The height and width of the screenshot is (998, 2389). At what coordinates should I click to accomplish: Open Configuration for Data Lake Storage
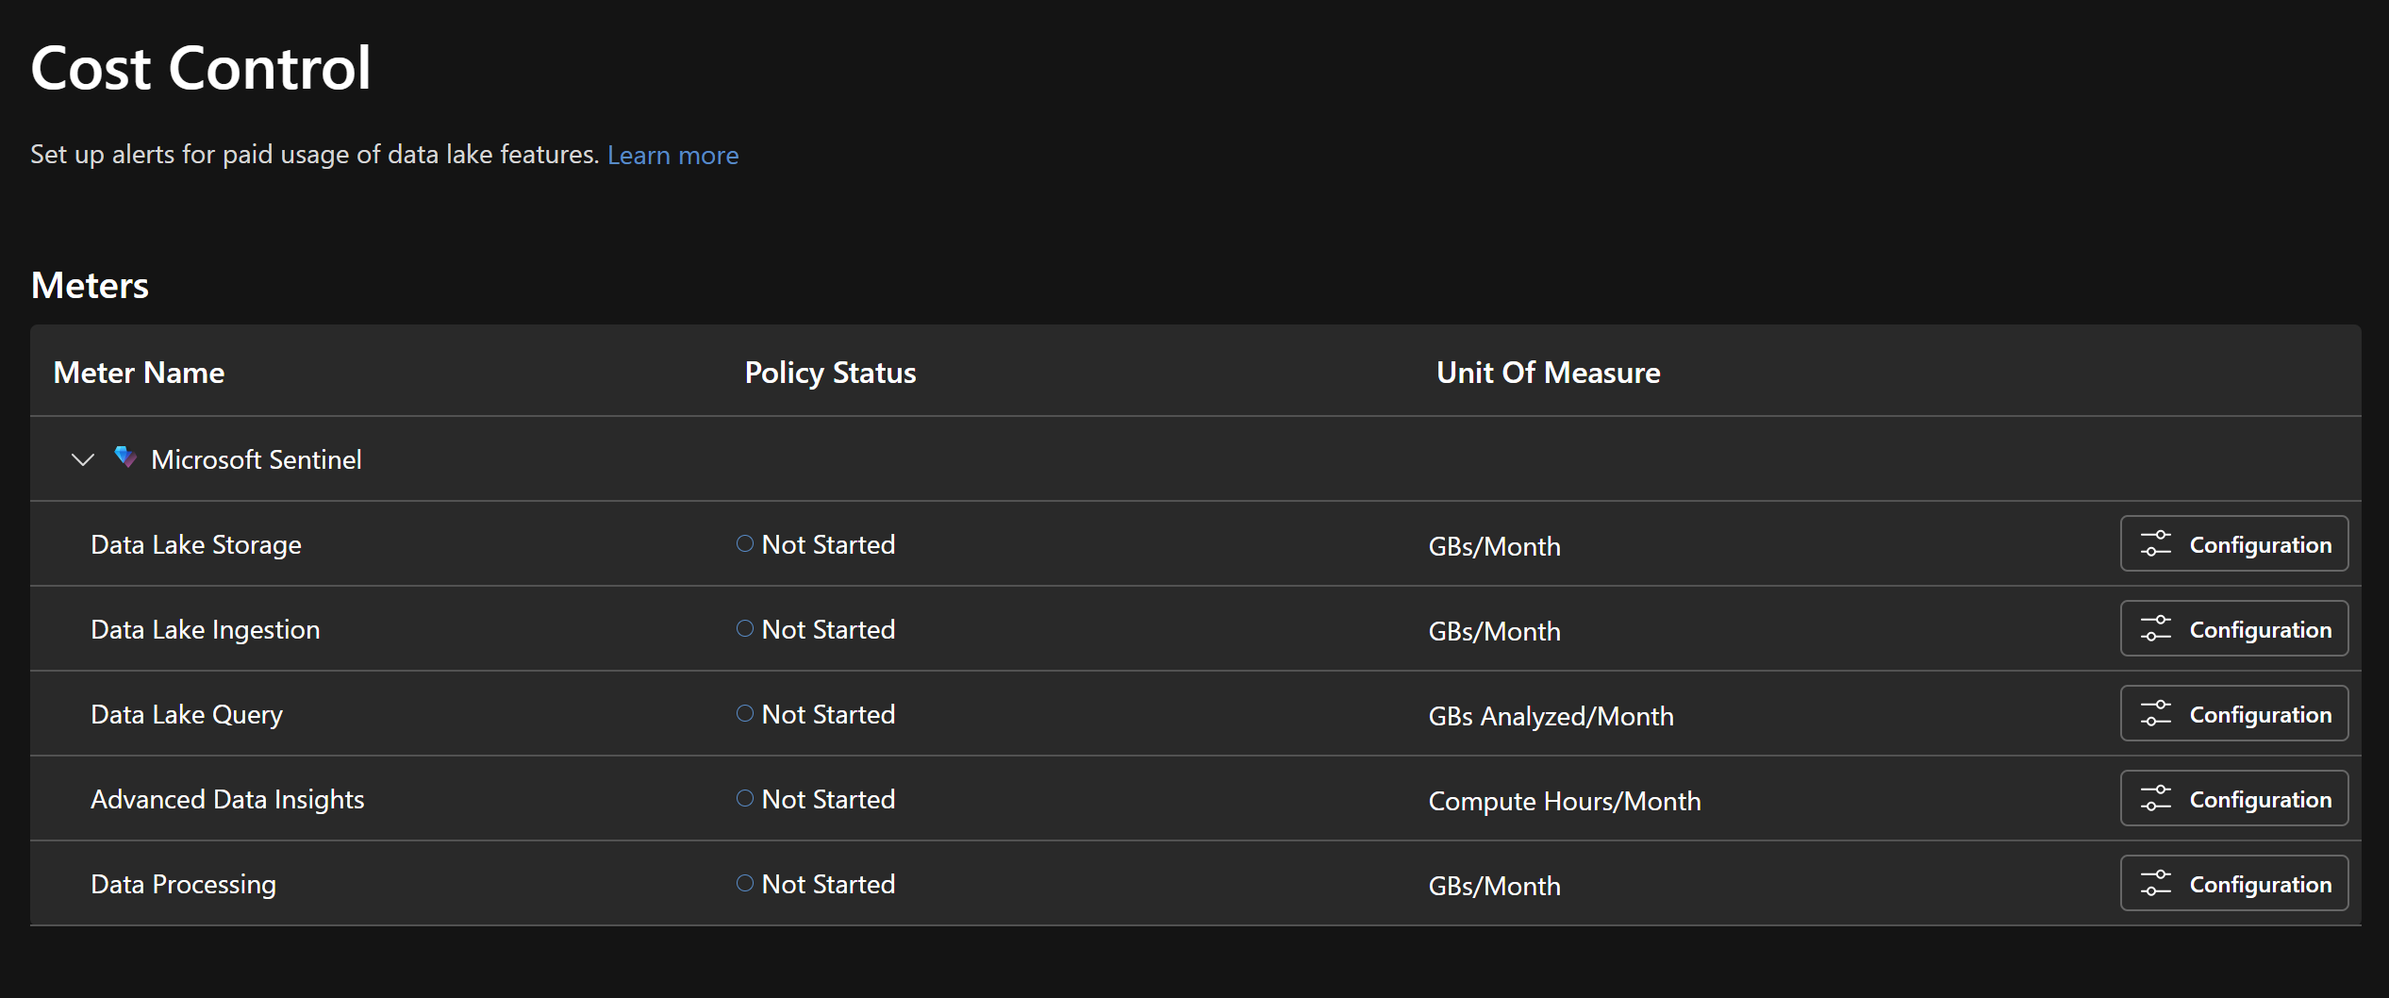2233,544
